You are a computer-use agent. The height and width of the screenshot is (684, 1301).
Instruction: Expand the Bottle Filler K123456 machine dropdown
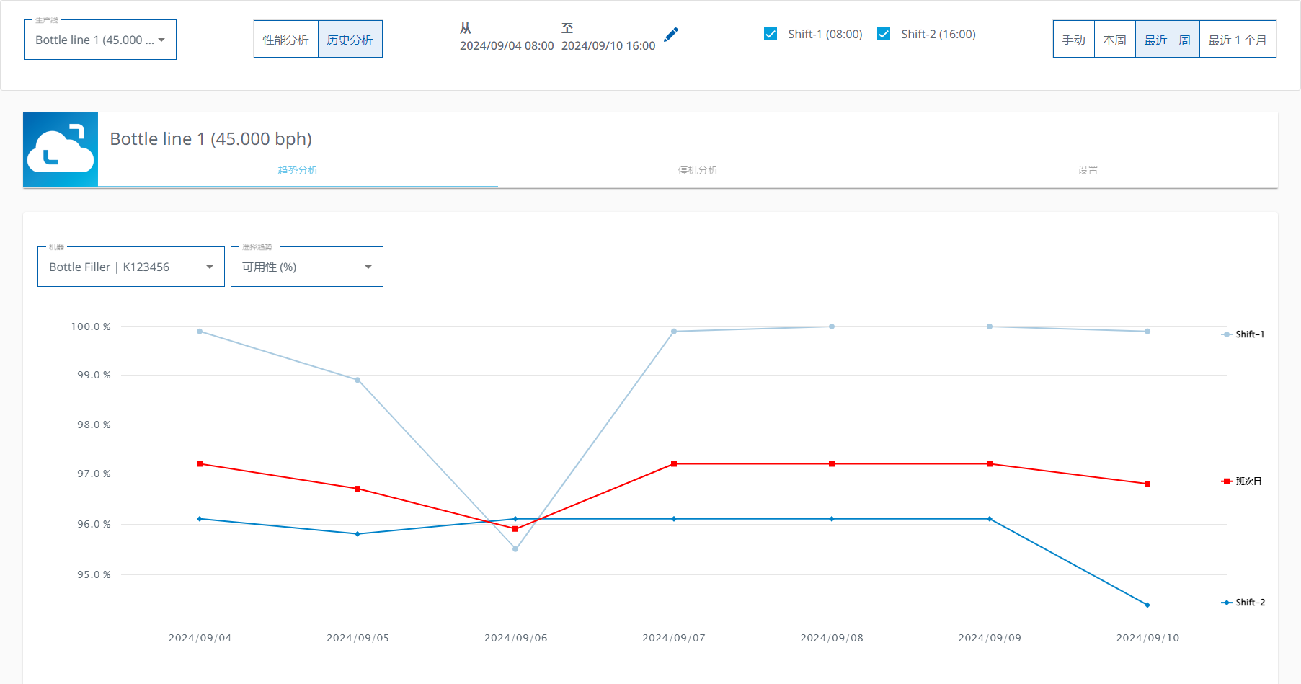pyautogui.click(x=130, y=267)
